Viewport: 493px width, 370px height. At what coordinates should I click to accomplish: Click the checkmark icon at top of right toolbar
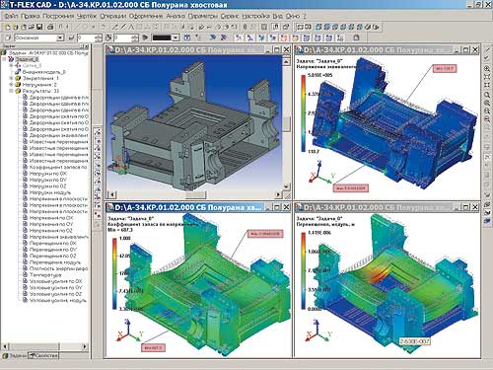pos(487,58)
